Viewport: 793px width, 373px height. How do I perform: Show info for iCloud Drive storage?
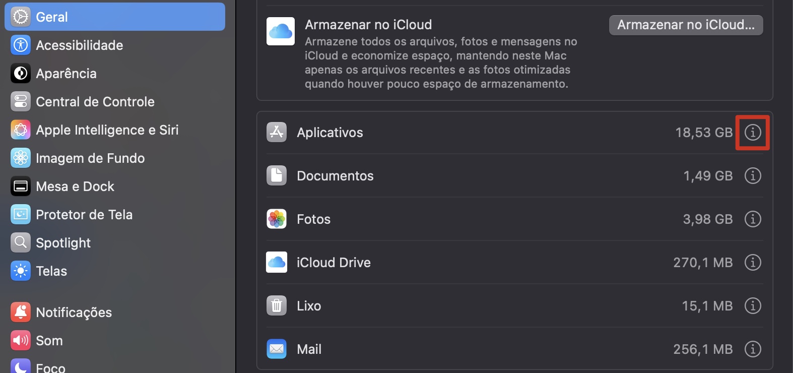click(x=753, y=262)
